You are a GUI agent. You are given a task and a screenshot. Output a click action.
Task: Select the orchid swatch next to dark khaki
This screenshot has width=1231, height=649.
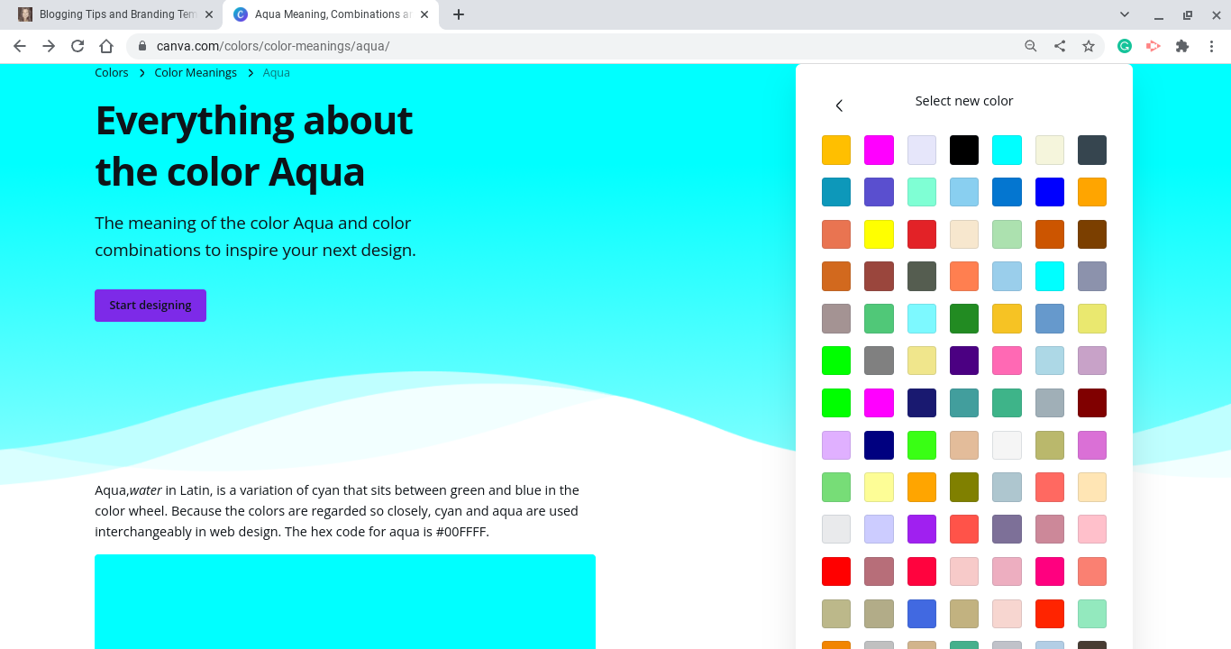1092,445
